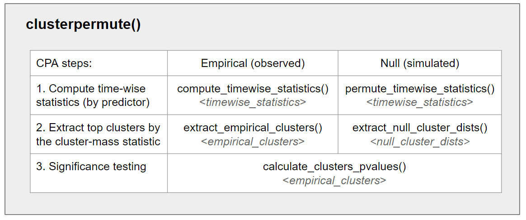Click the 'Empirical (observed)' column header

[253, 63]
